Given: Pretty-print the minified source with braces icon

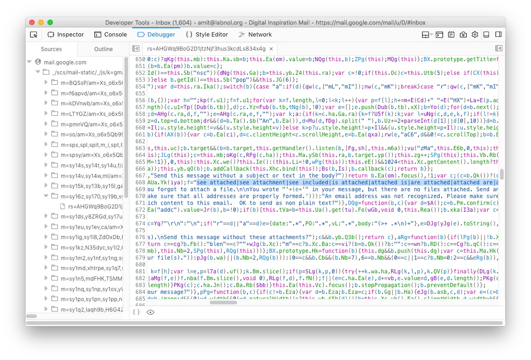Looking at the screenshot, I should click(x=135, y=312).
